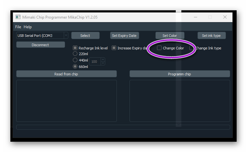
Task: Enable the Change Ink type checkbox
Action: coord(191,48)
